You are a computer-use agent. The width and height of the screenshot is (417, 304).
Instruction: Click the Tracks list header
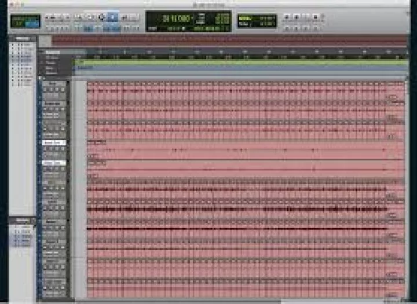[23, 39]
